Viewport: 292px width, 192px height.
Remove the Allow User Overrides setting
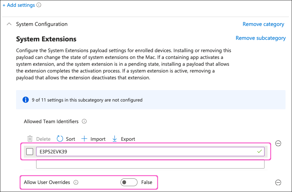tap(278, 182)
